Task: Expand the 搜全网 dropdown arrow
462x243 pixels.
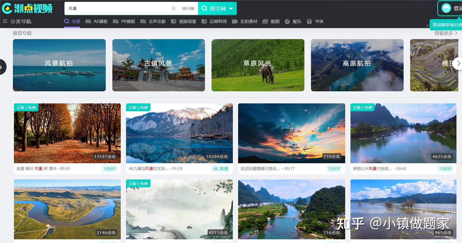Action: pos(231,9)
